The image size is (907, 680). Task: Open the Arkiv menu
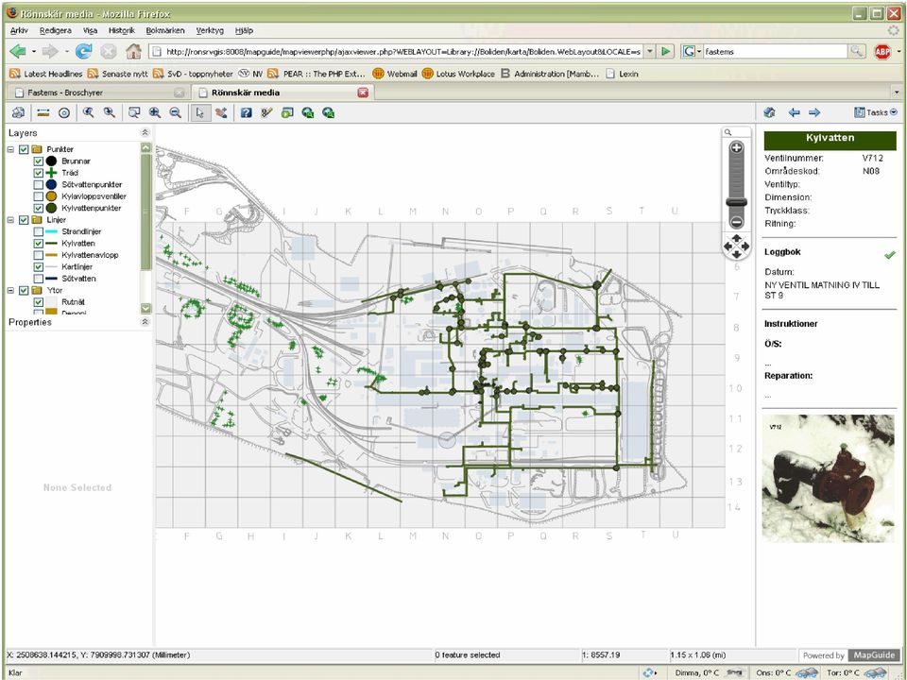coord(19,30)
